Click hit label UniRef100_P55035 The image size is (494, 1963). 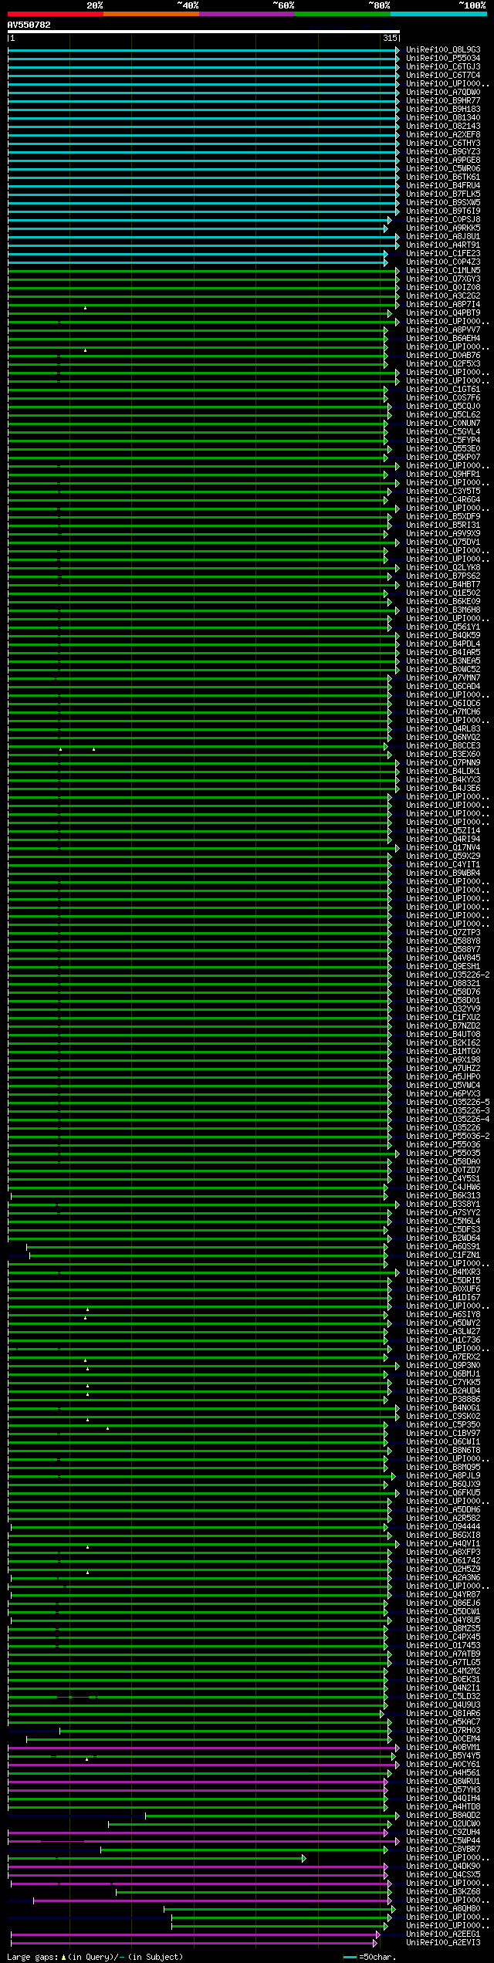443,1154
